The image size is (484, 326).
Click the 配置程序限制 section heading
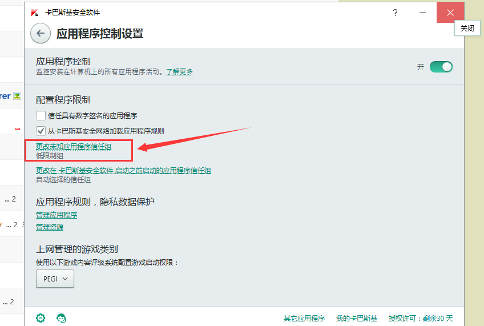coord(63,100)
